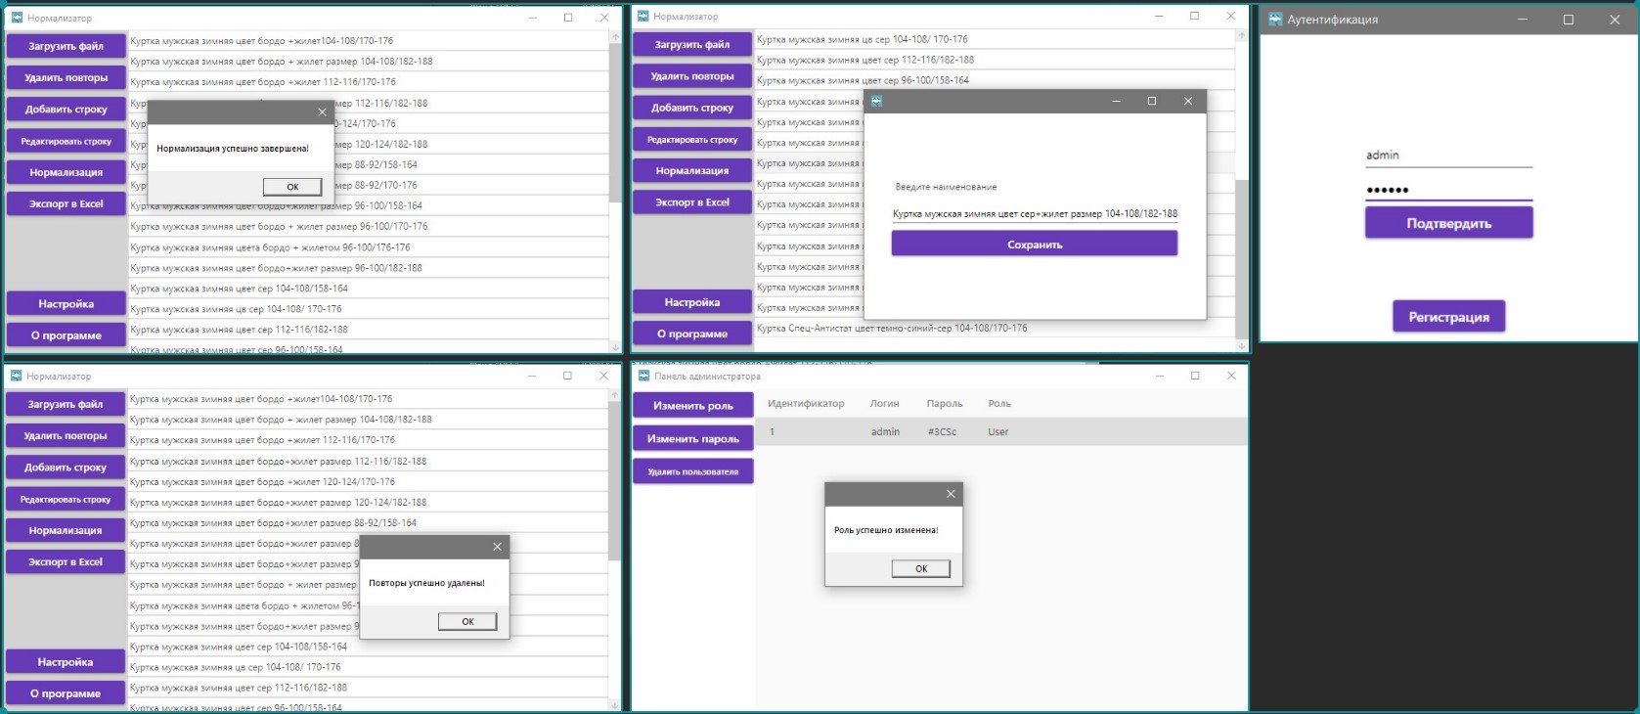Open О программе in top-middle Normalizer window
The width and height of the screenshot is (1640, 714).
pos(692,334)
